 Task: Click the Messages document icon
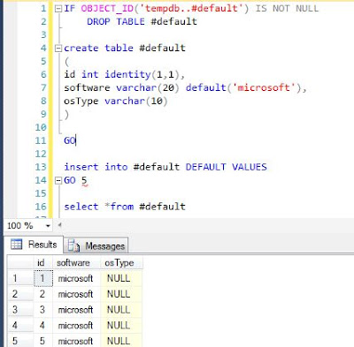pyautogui.click(x=73, y=245)
